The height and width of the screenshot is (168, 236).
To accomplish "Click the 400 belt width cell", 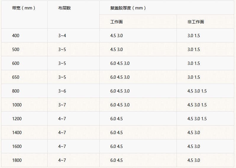I will [24, 35].
